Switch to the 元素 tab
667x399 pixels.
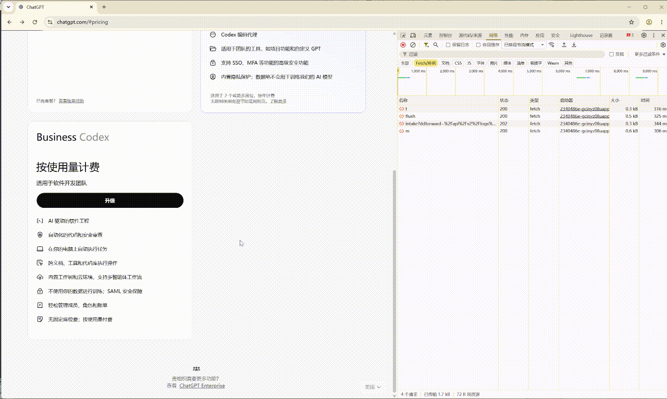(428, 35)
